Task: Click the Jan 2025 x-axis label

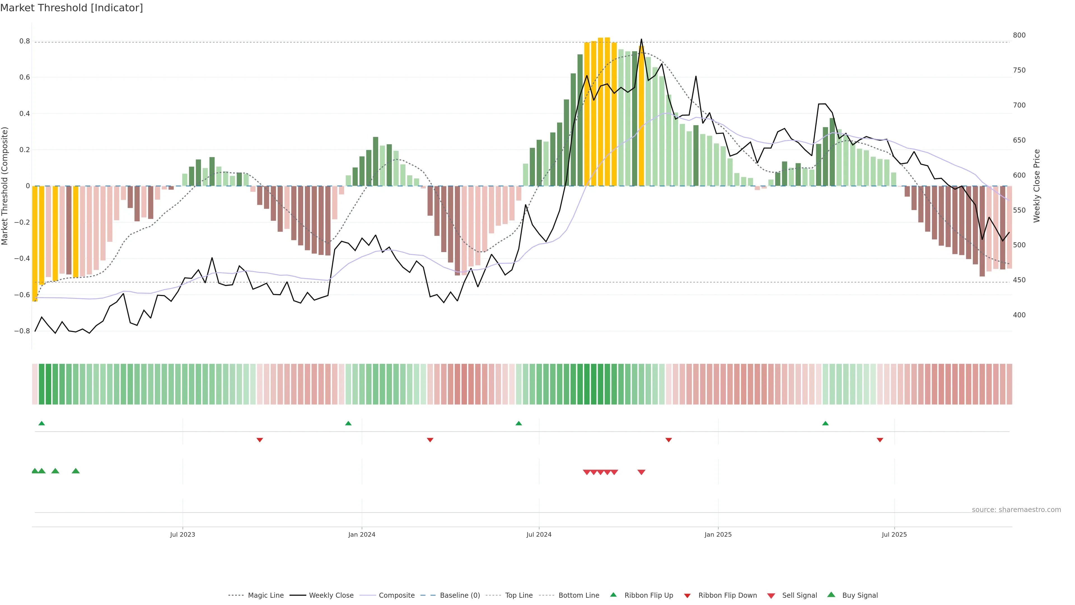Action: 718,534
